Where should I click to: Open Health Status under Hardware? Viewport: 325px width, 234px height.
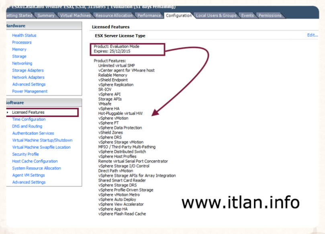pyautogui.click(x=24, y=35)
